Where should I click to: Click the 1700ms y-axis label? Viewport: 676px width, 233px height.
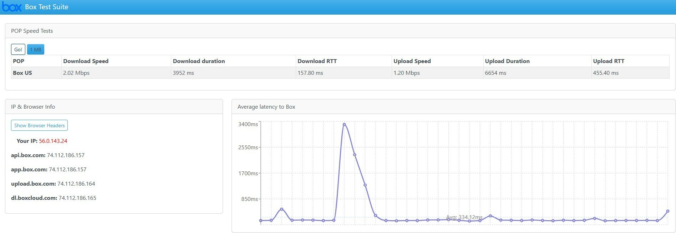pyautogui.click(x=248, y=173)
